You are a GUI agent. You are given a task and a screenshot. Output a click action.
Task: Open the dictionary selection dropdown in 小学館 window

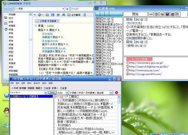[x=111, y=93]
